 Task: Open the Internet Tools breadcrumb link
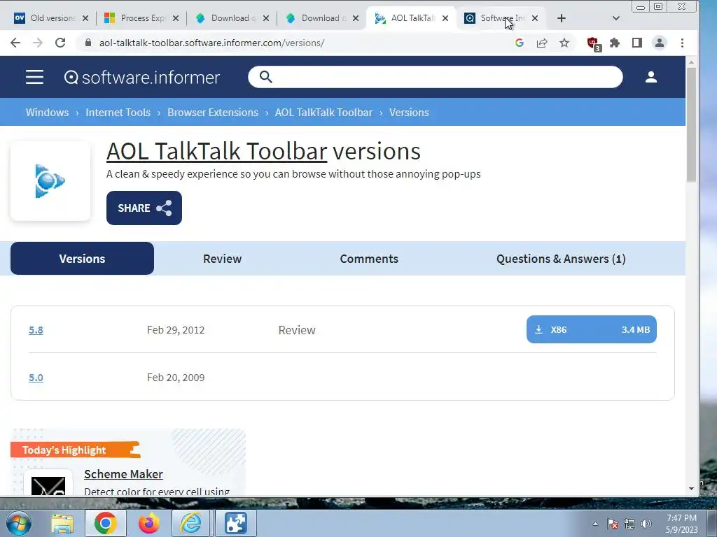[118, 113]
